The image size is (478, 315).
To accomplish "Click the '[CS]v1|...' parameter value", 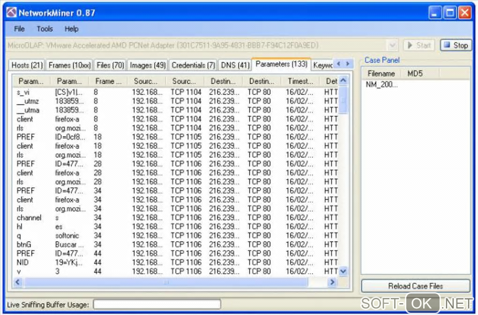I will [x=68, y=92].
